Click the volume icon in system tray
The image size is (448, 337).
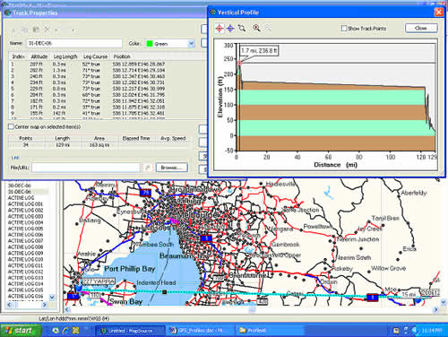[x=415, y=331]
